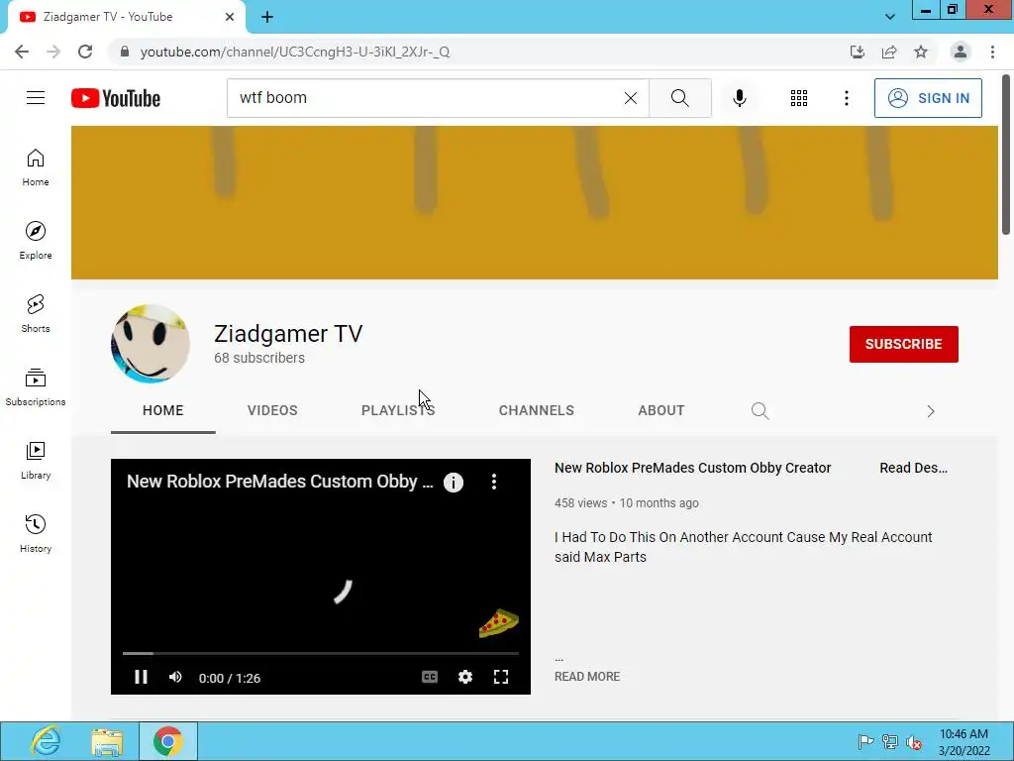Screen dimensions: 1014x761
Task: Open Explore in the sidebar
Action: pyautogui.click(x=36, y=241)
